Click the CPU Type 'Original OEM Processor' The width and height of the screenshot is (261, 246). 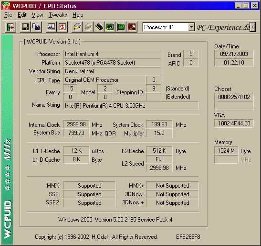click(104, 80)
